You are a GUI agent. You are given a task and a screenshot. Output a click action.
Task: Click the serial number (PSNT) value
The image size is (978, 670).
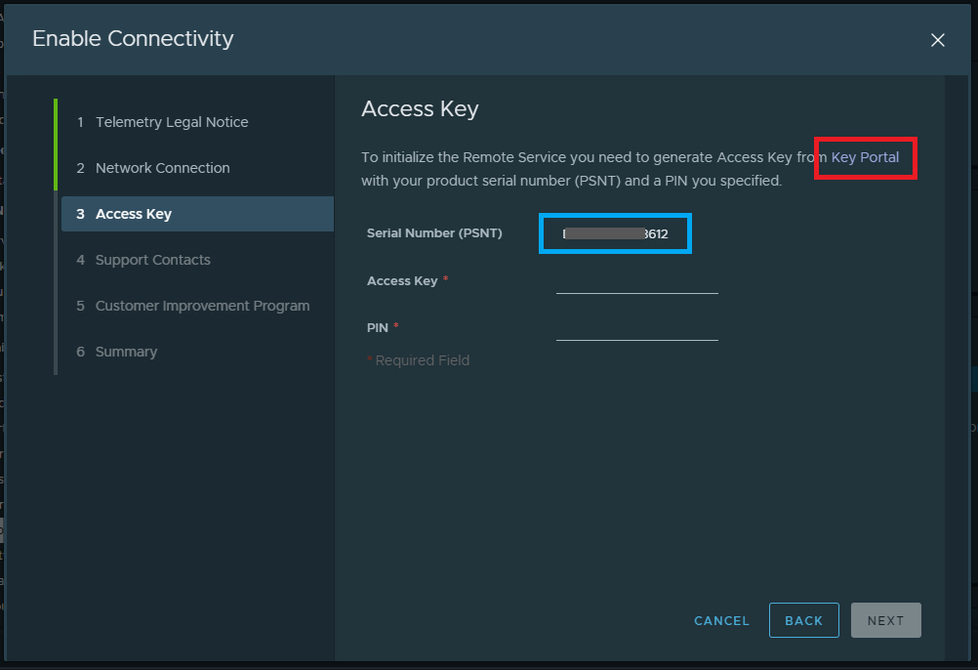tap(616, 234)
